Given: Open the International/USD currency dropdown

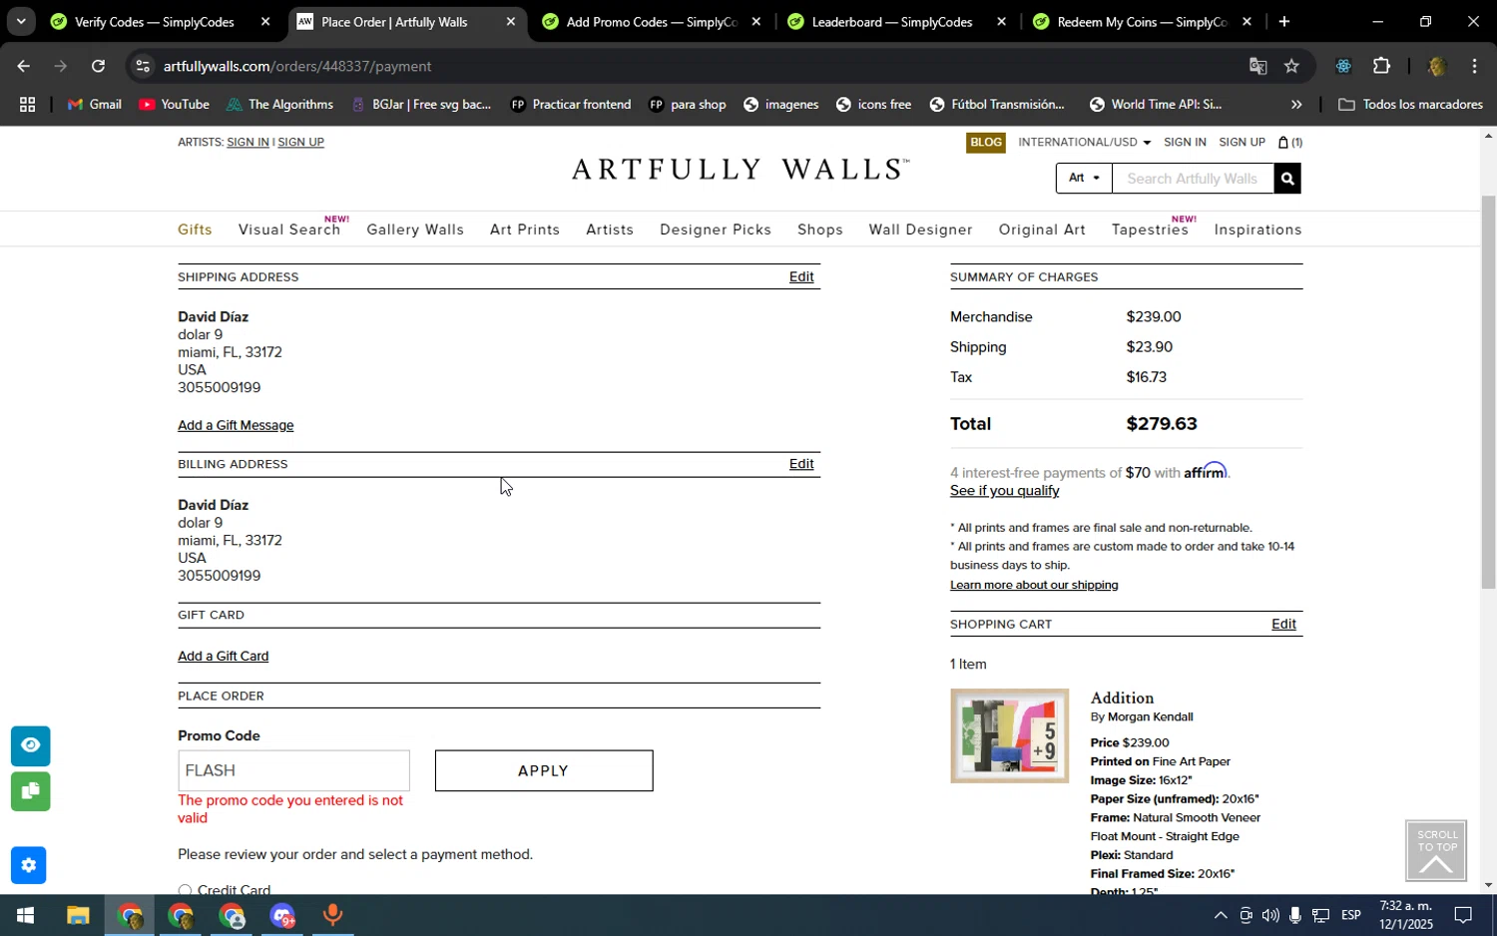Looking at the screenshot, I should (x=1084, y=143).
